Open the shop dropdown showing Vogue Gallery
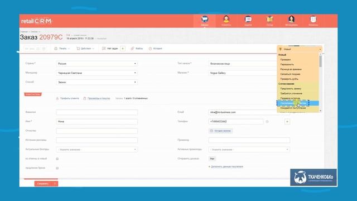 243,73
